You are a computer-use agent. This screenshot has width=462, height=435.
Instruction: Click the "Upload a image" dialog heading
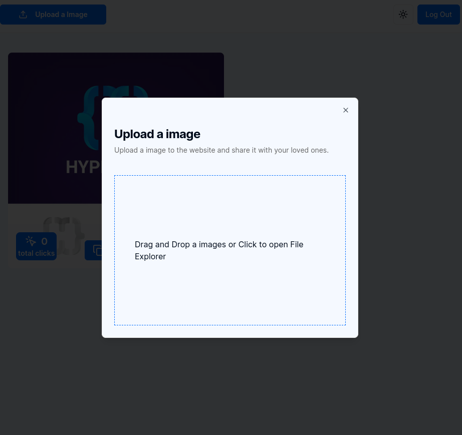(x=157, y=134)
